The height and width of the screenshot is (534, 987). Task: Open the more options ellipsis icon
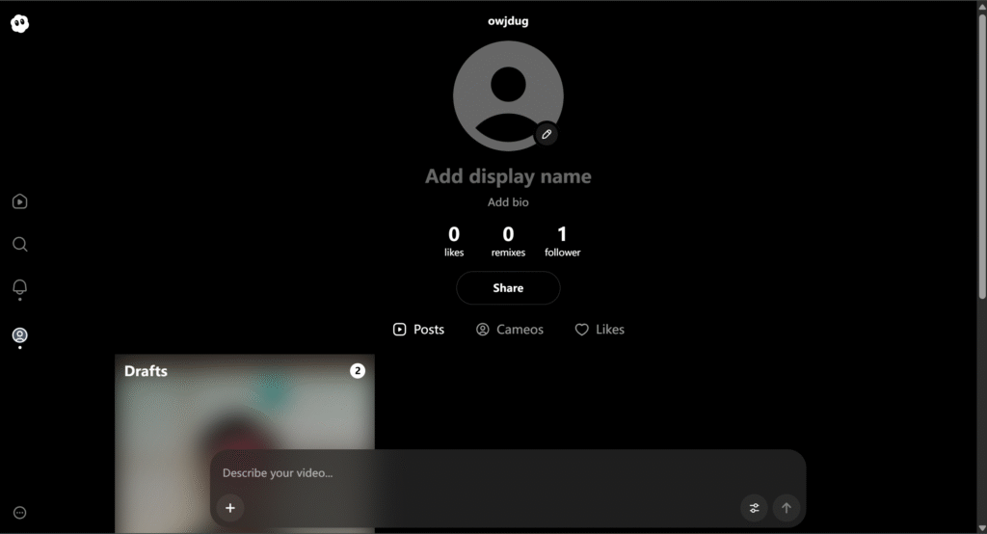(20, 513)
